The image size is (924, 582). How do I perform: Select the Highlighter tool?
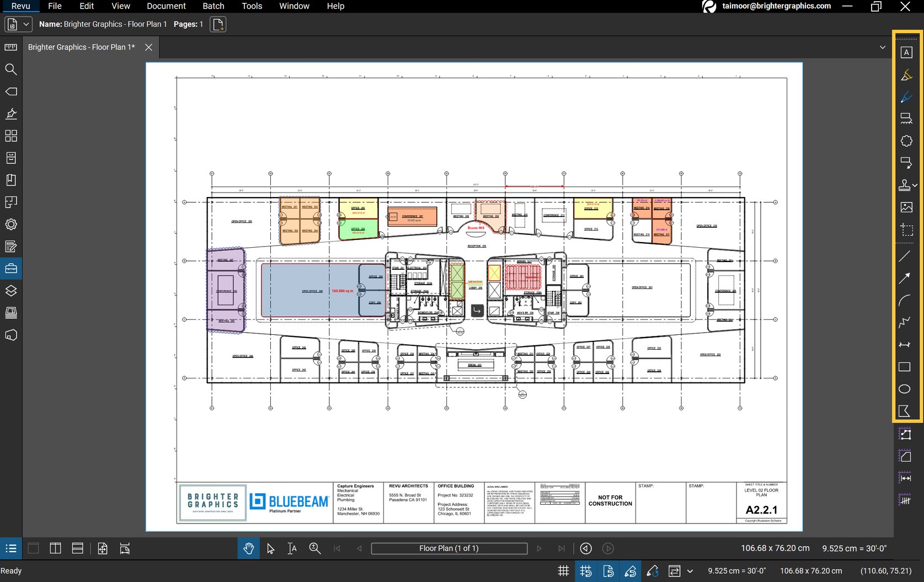point(906,74)
